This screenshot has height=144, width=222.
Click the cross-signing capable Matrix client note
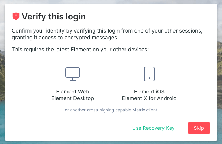click(x=111, y=110)
